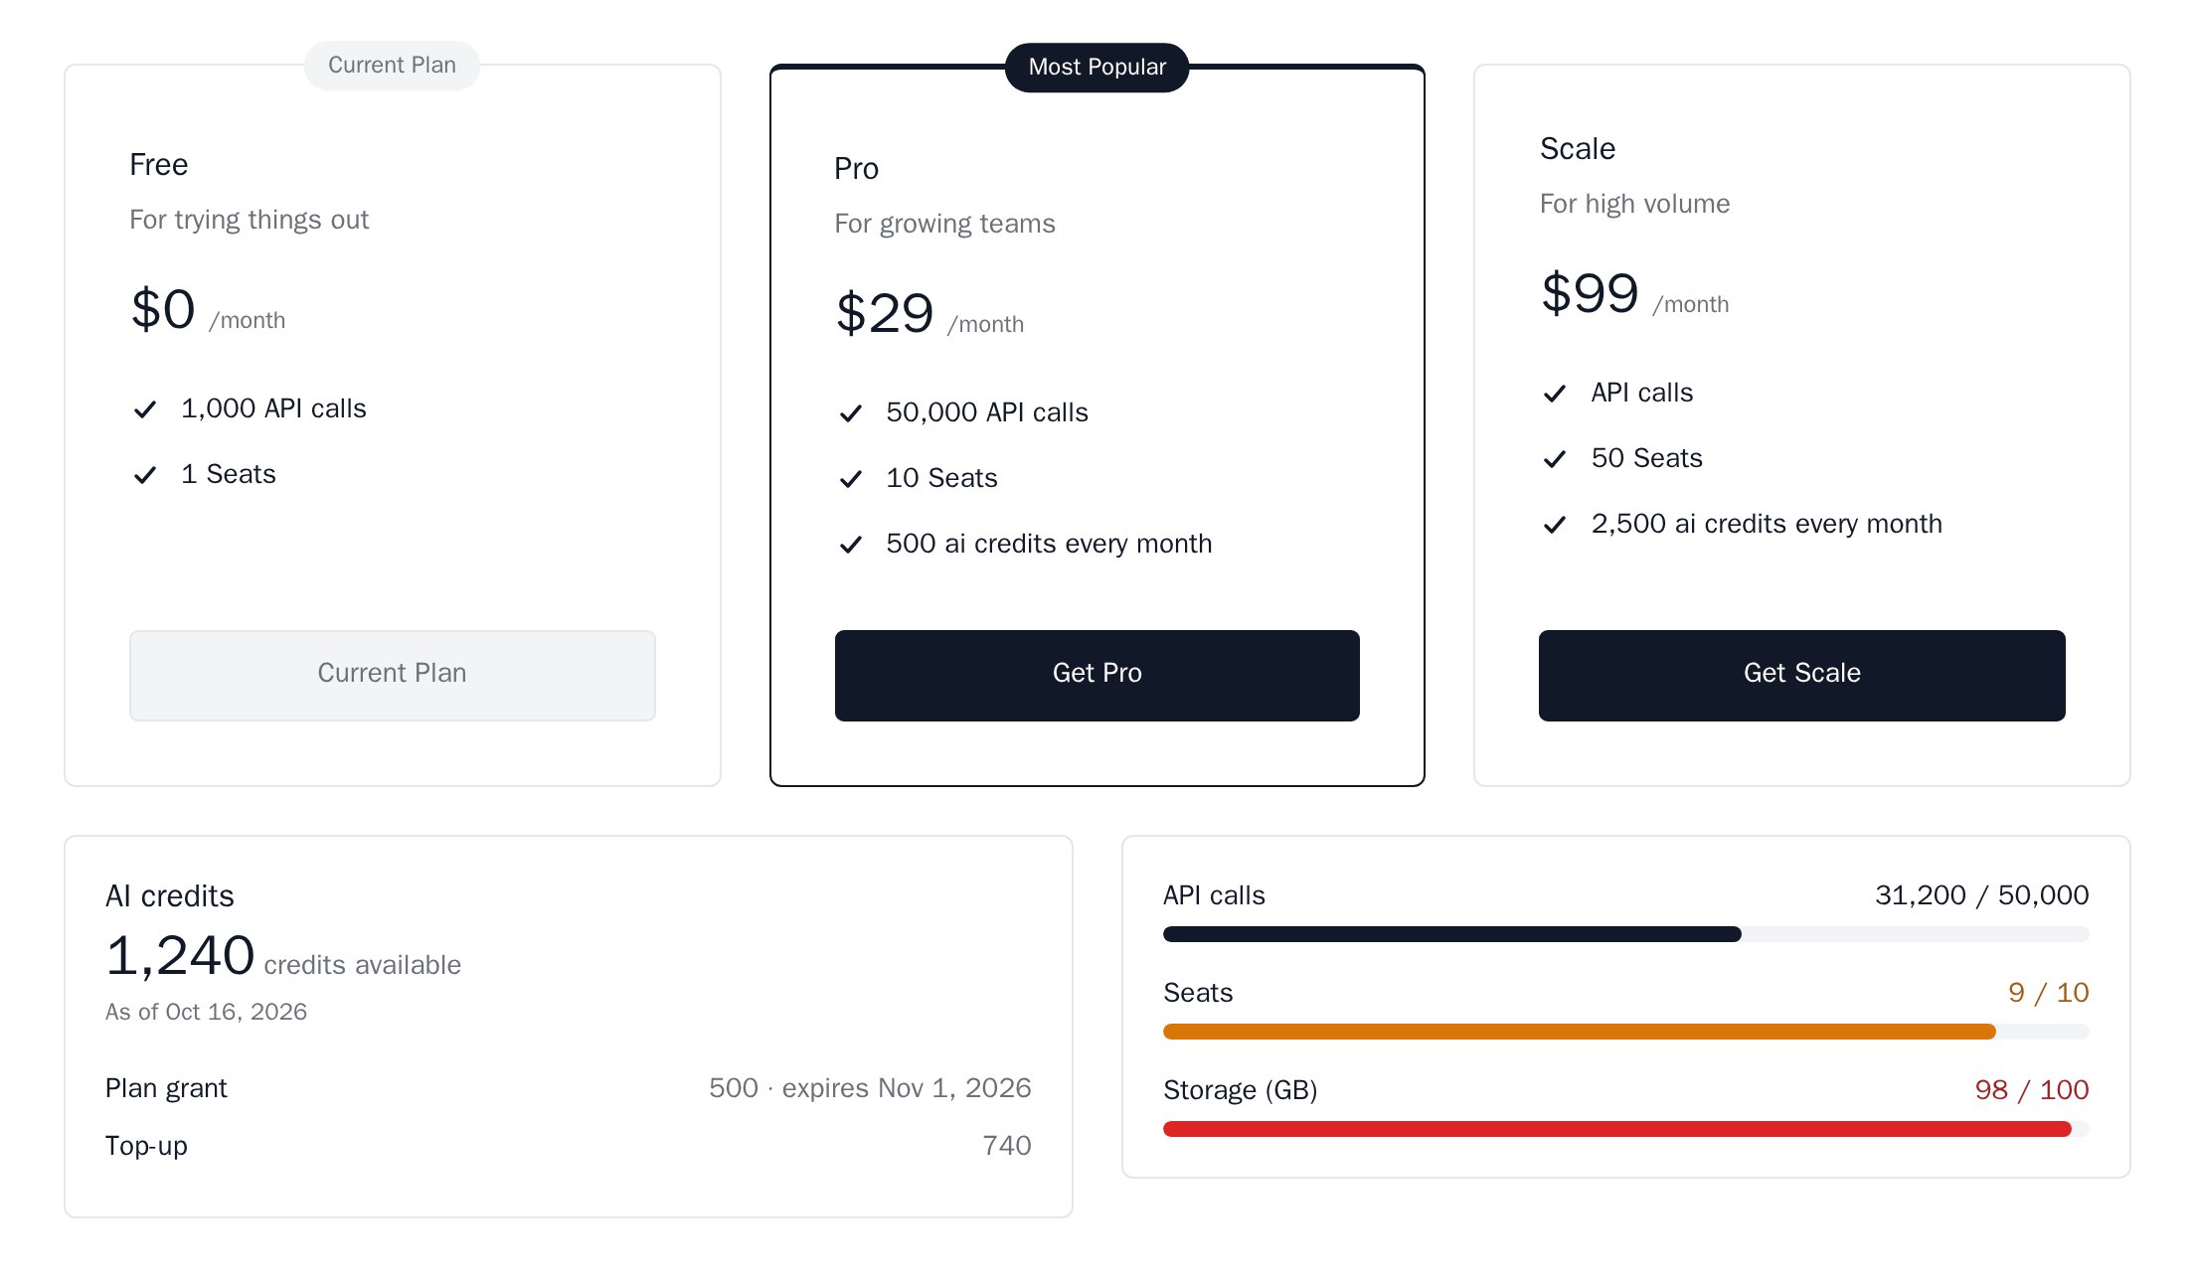Click 'For trying things out' description
Viewport: 2195px width, 1284px height.
tap(250, 220)
